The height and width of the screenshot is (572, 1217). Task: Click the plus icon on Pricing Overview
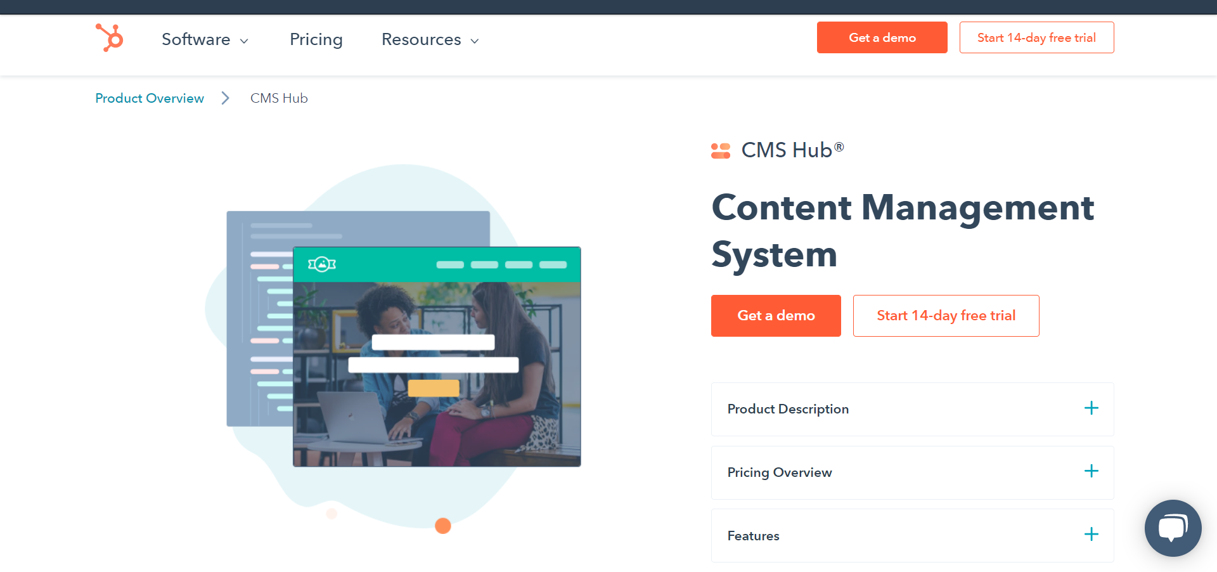pos(1091,471)
